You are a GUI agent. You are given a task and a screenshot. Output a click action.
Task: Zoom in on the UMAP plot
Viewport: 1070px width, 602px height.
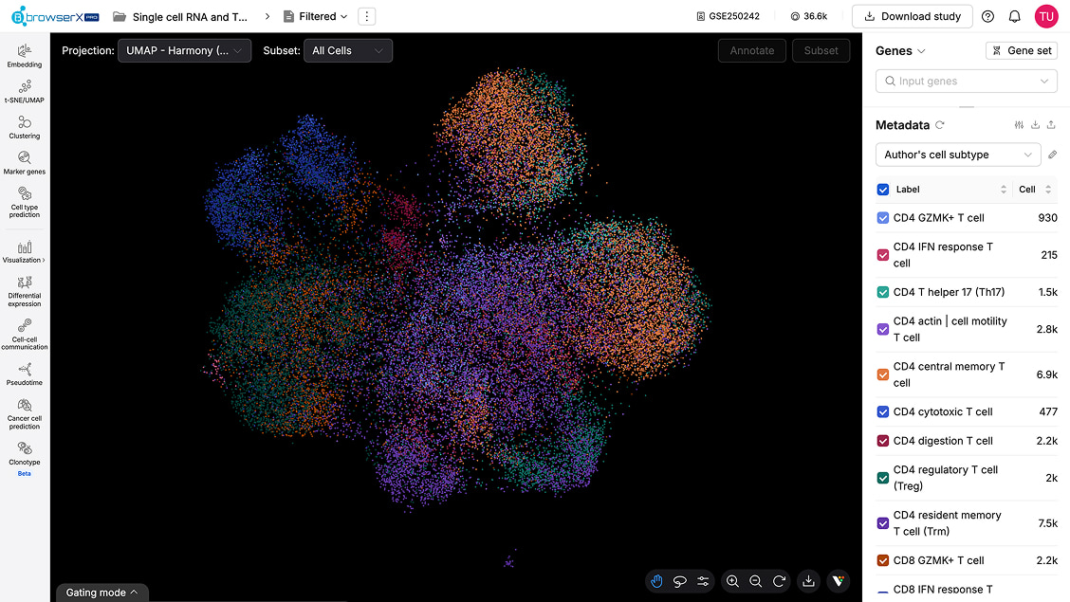point(732,581)
